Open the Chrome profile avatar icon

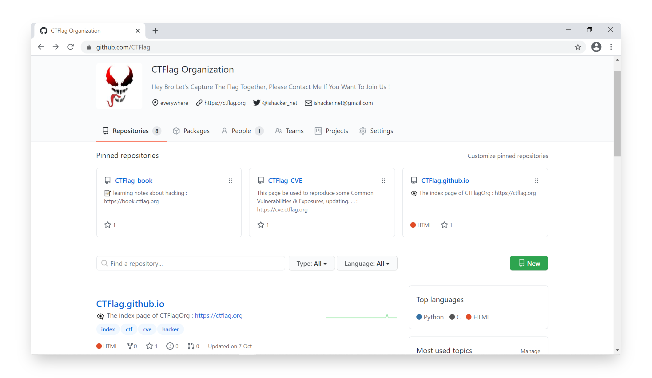(x=596, y=47)
